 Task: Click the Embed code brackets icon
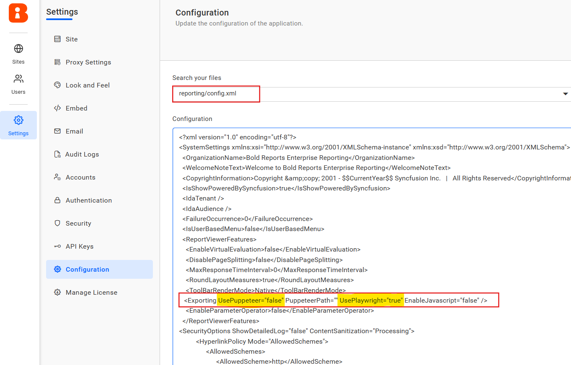click(57, 108)
